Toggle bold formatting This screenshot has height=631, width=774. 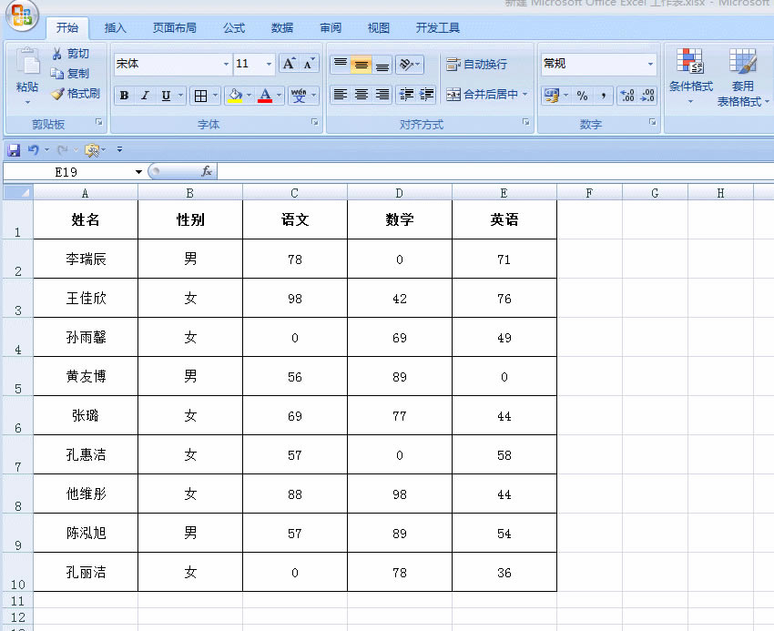125,96
